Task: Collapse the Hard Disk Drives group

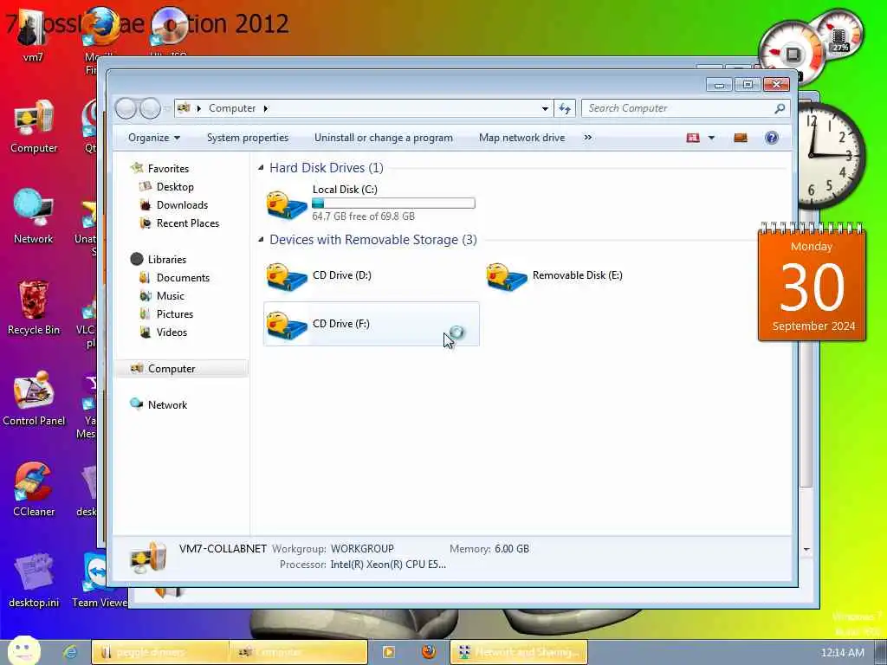Action: (261, 167)
